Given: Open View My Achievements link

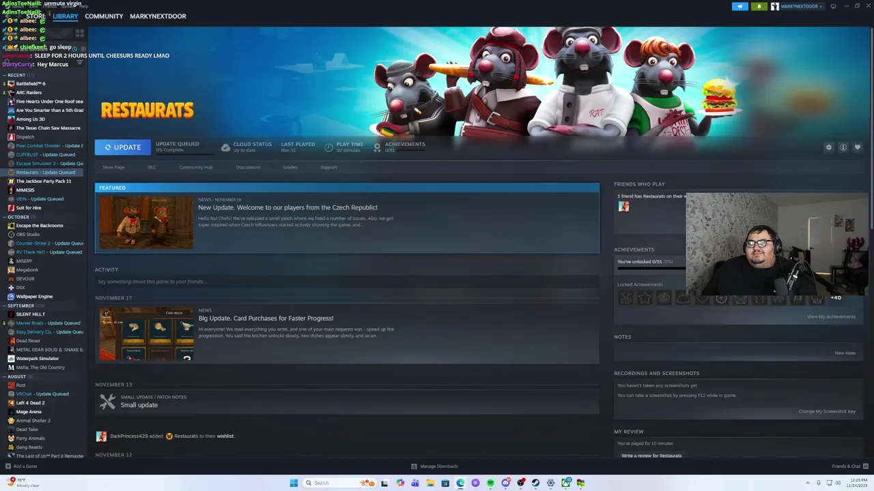Looking at the screenshot, I should point(831,316).
